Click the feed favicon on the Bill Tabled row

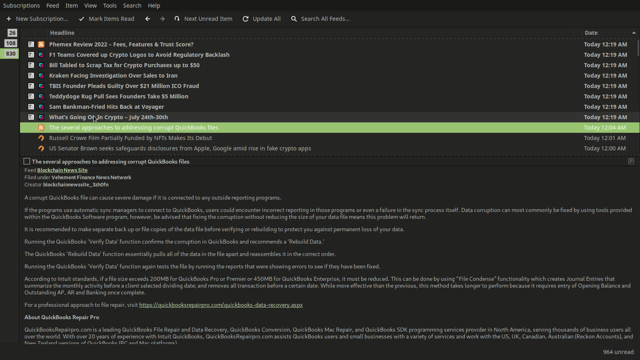click(x=41, y=65)
